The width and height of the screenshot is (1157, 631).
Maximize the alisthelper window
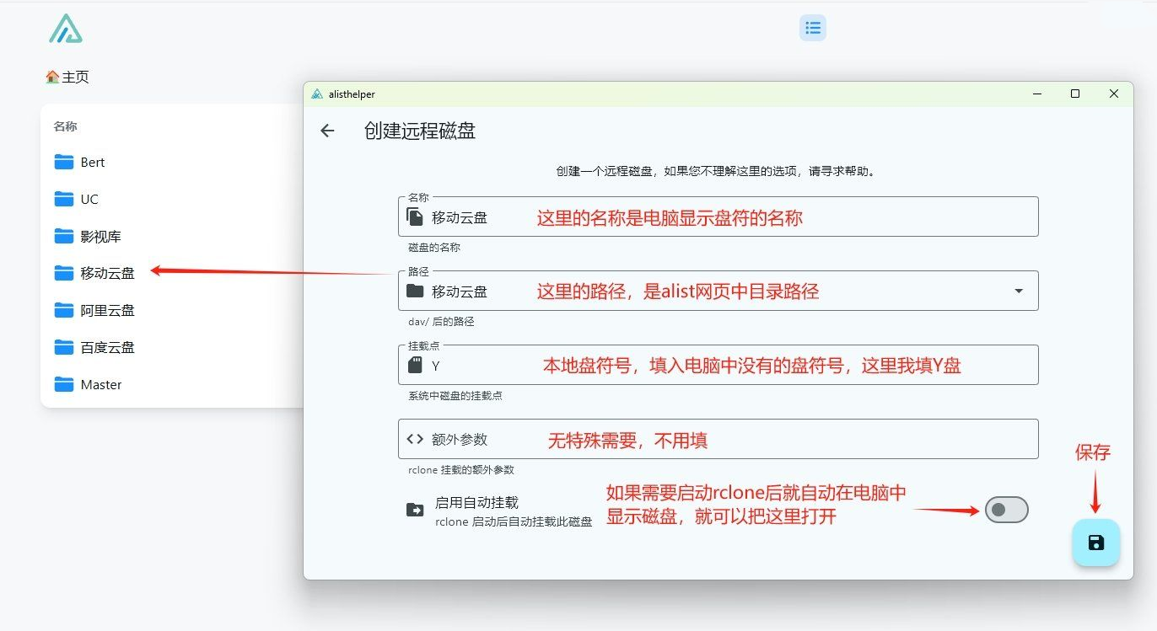pos(1075,94)
